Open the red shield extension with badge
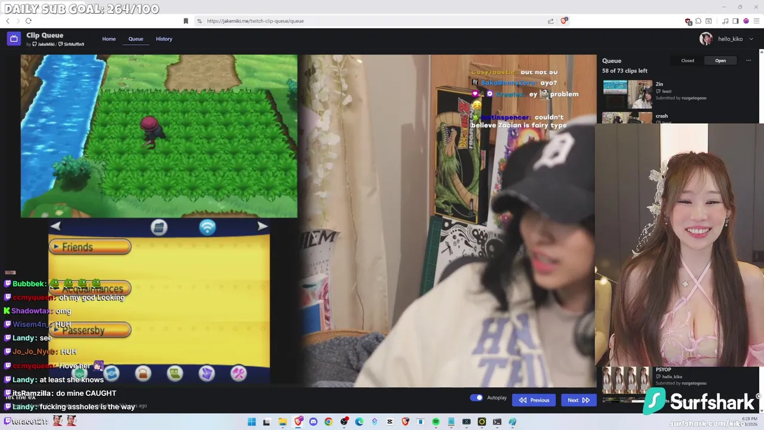 [688, 21]
